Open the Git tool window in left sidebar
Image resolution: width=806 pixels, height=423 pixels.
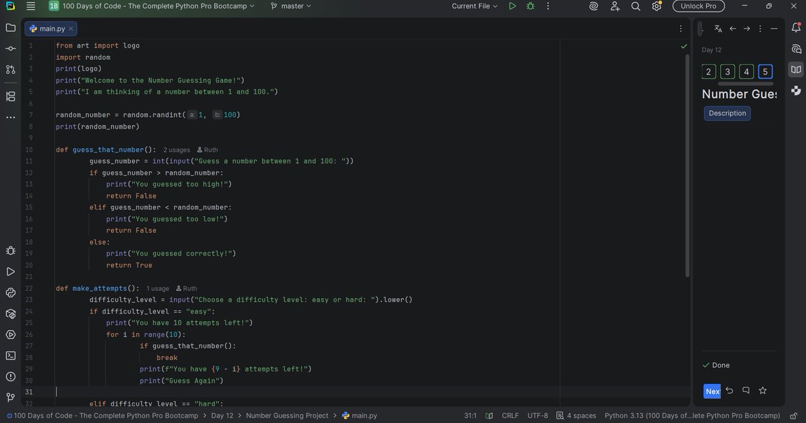(x=10, y=397)
